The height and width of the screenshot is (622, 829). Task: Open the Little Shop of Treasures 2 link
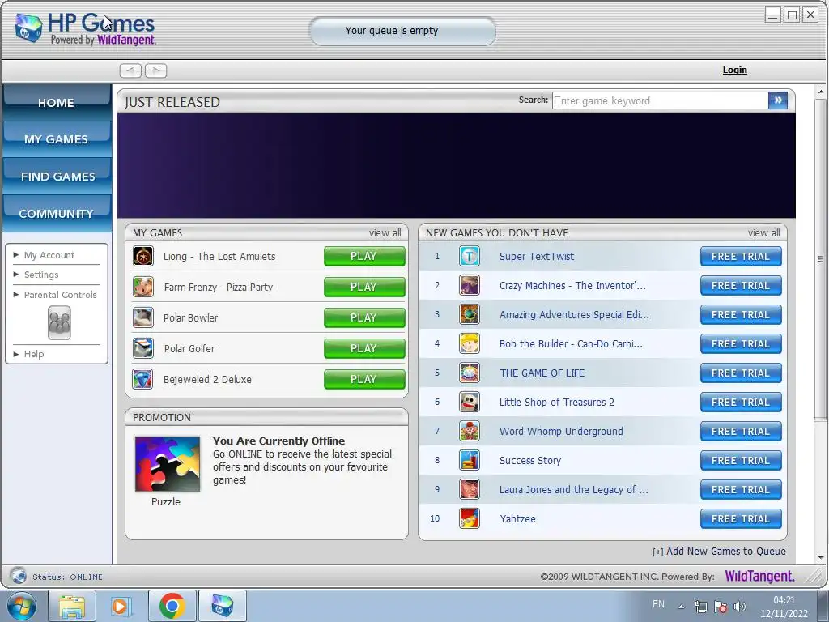557,402
